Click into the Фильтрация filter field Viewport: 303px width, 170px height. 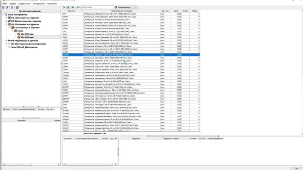97,8
